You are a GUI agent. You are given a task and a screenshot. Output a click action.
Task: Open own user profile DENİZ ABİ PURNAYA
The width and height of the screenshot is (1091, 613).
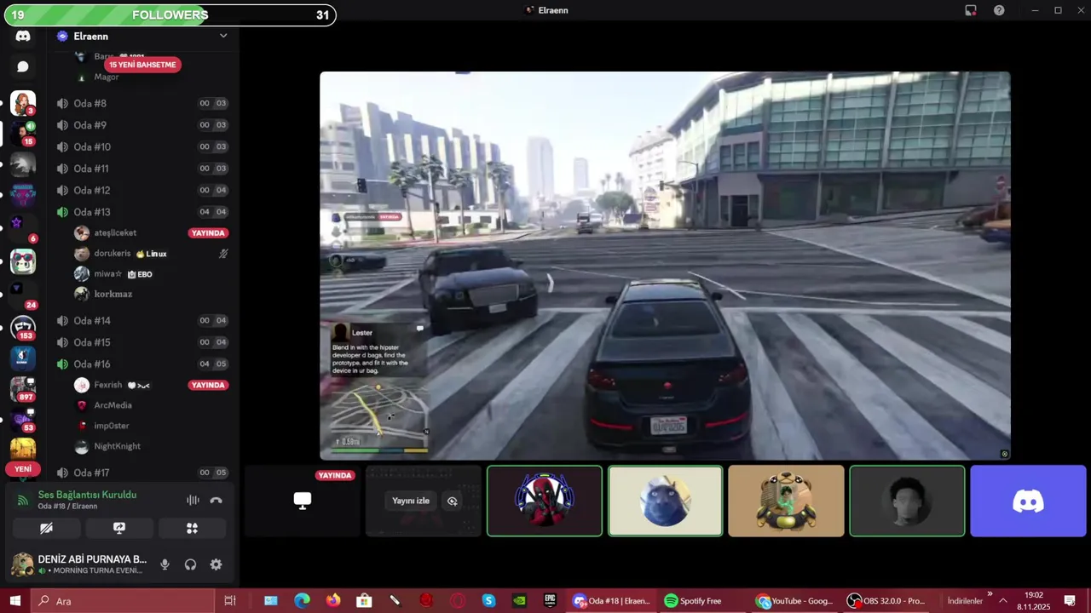click(79, 564)
